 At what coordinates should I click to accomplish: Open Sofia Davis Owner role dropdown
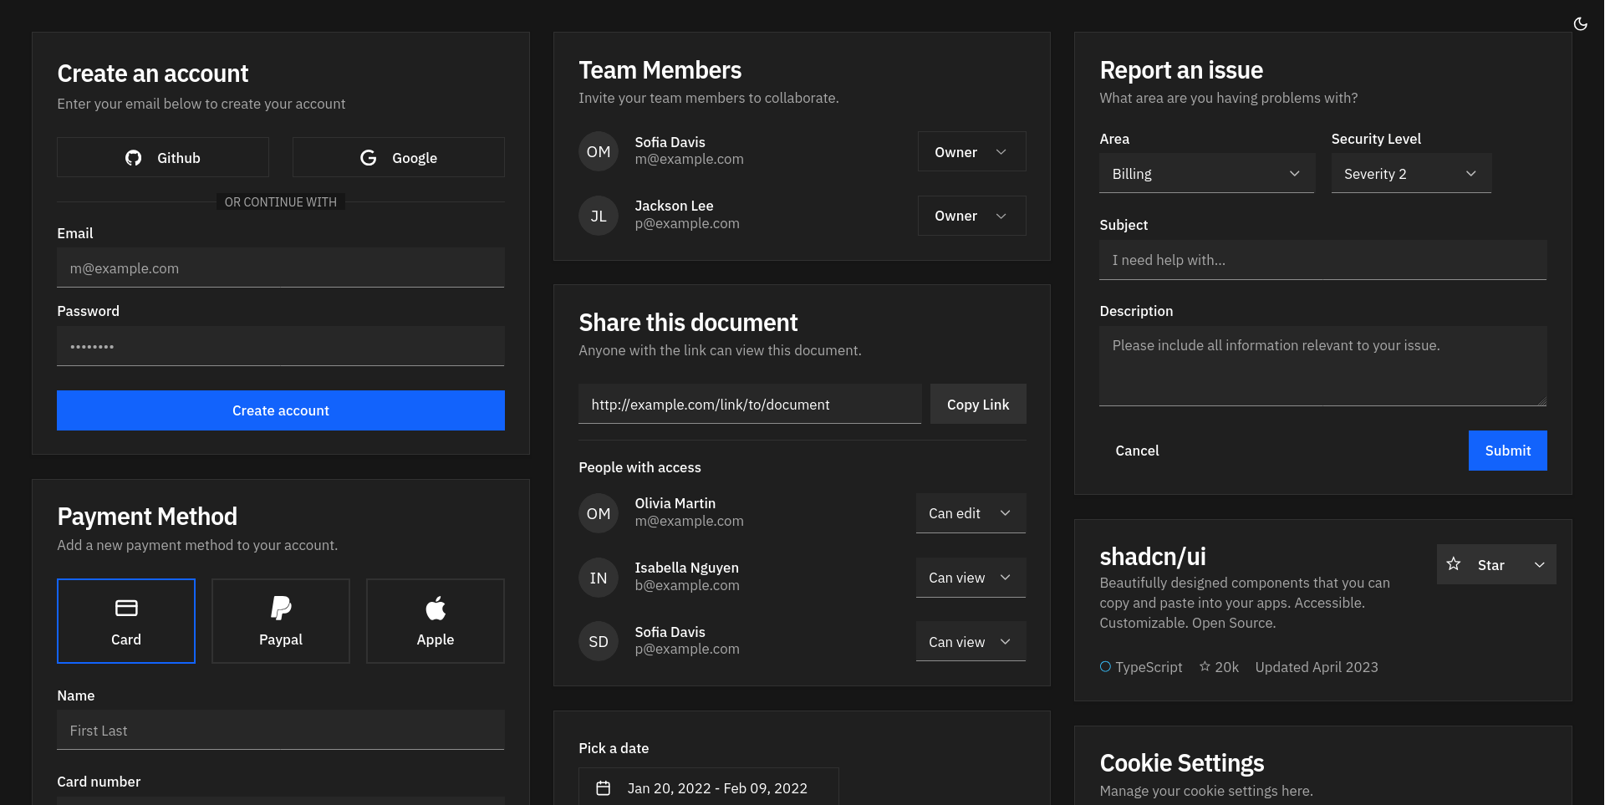971,151
